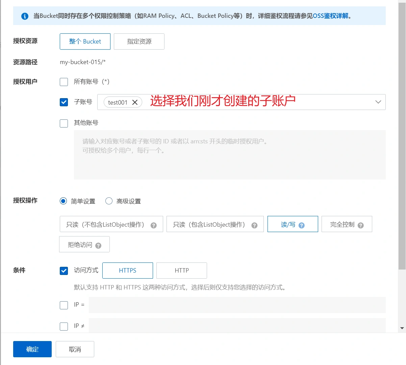Click the blue info icon in banner
406x365 pixels.
(25, 16)
